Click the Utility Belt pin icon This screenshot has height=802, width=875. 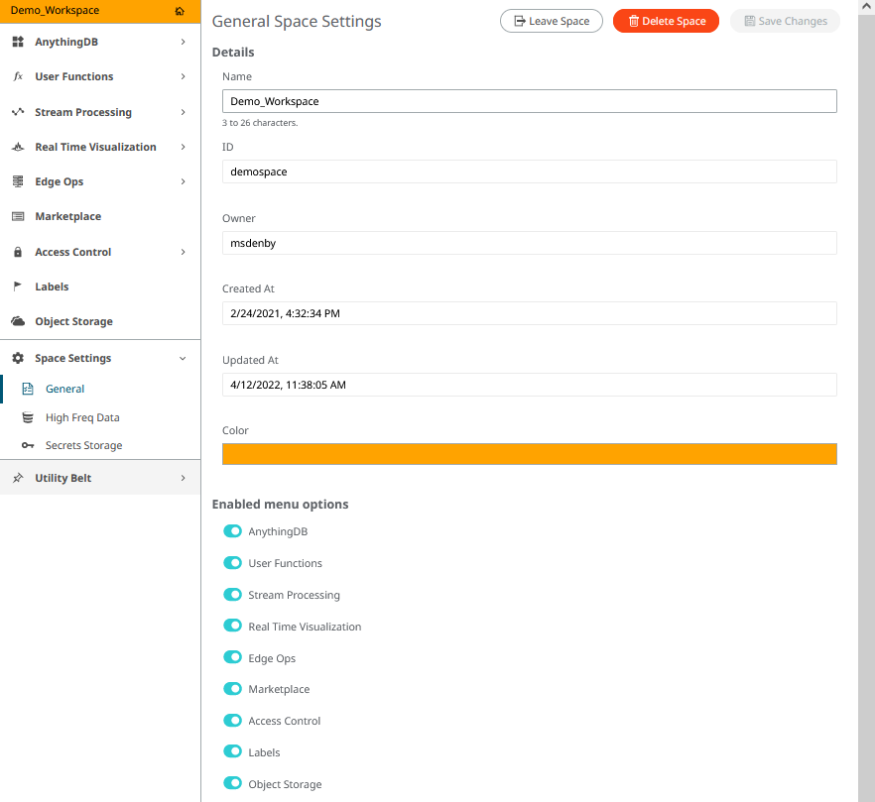[18, 478]
